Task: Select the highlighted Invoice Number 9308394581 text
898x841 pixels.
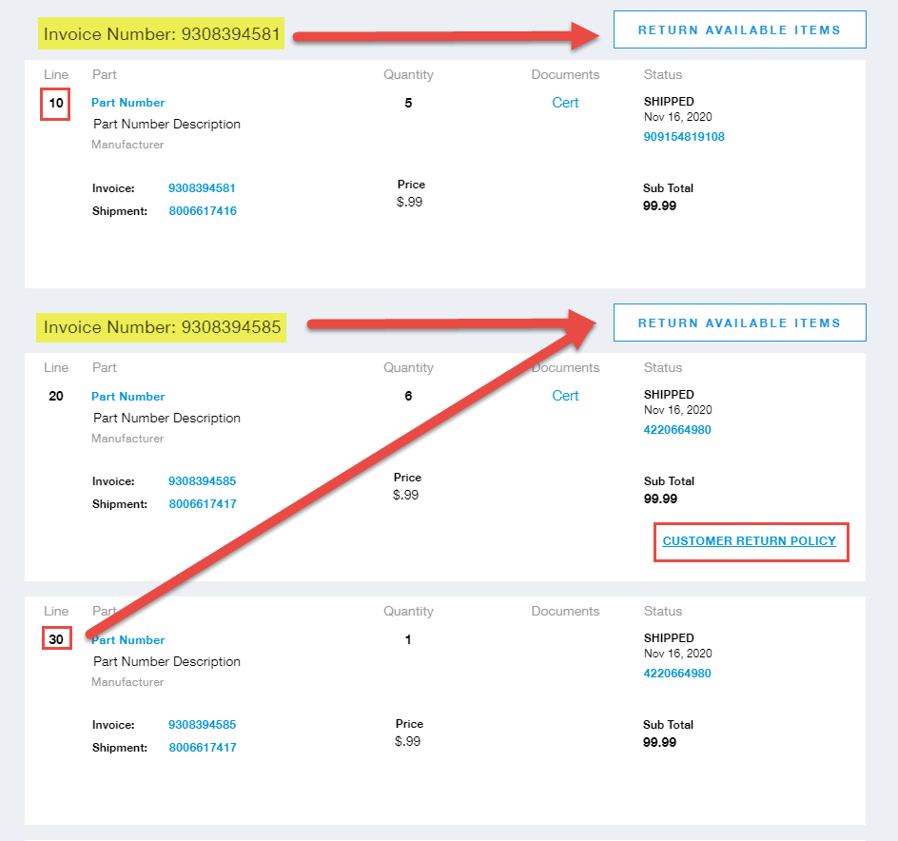Action: tap(161, 34)
